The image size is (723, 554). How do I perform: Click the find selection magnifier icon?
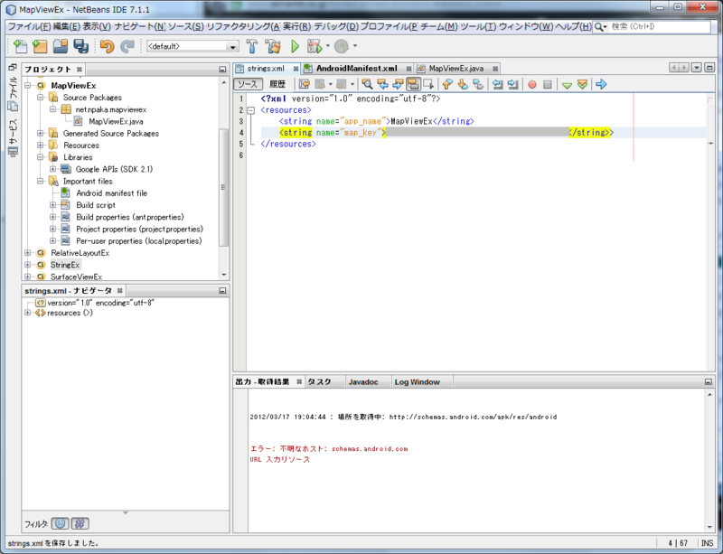point(367,84)
